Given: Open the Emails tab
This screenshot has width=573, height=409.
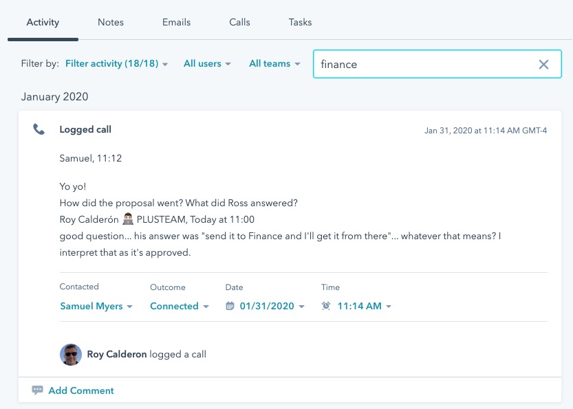Looking at the screenshot, I should [176, 22].
